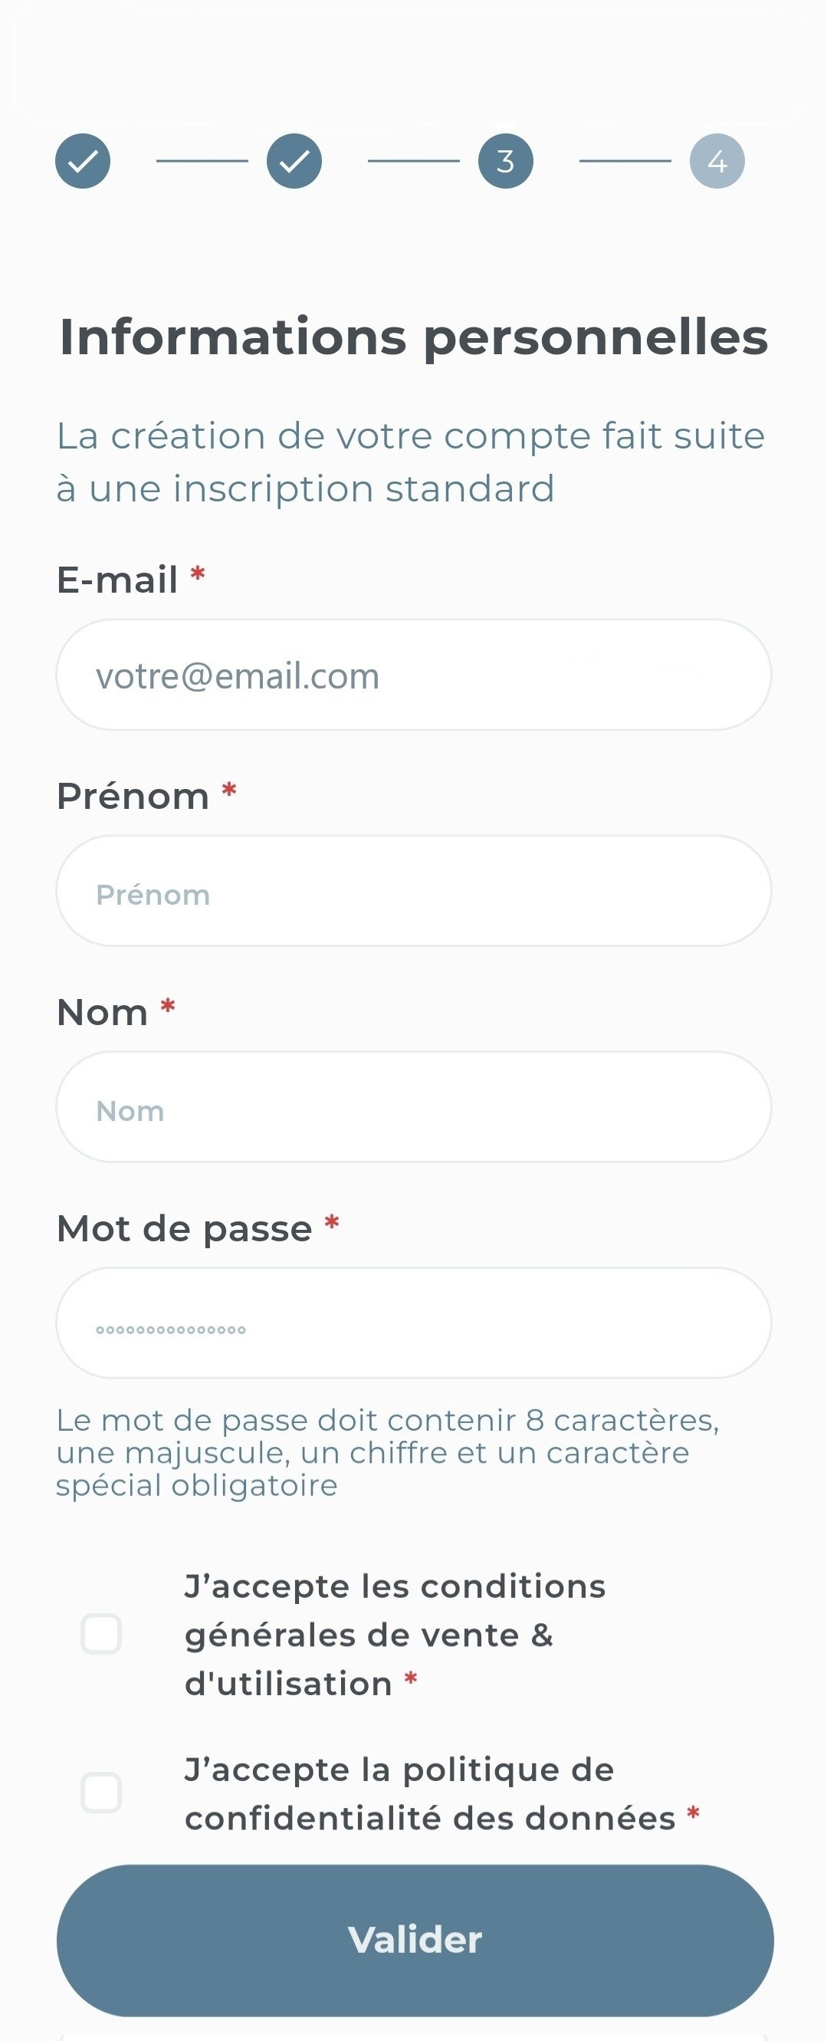827x2041 pixels.
Task: Click the first completed step checkmark
Action: (82, 162)
